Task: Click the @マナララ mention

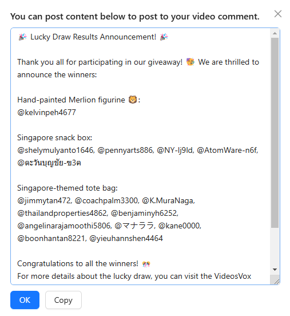Action: [135, 226]
